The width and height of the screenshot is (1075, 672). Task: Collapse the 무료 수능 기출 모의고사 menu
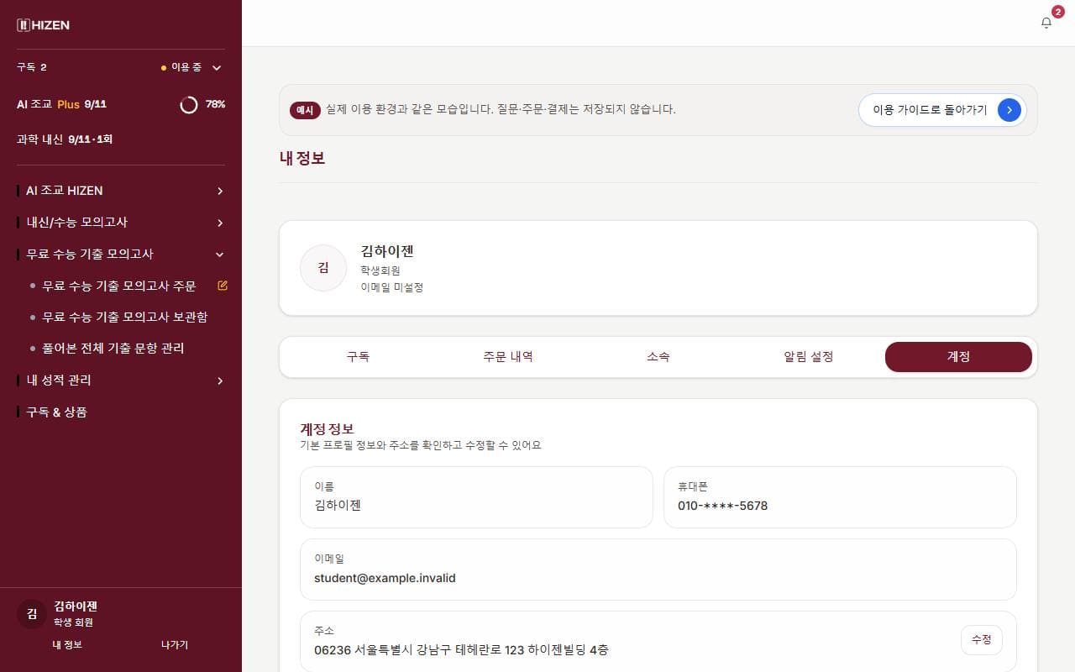coord(121,254)
